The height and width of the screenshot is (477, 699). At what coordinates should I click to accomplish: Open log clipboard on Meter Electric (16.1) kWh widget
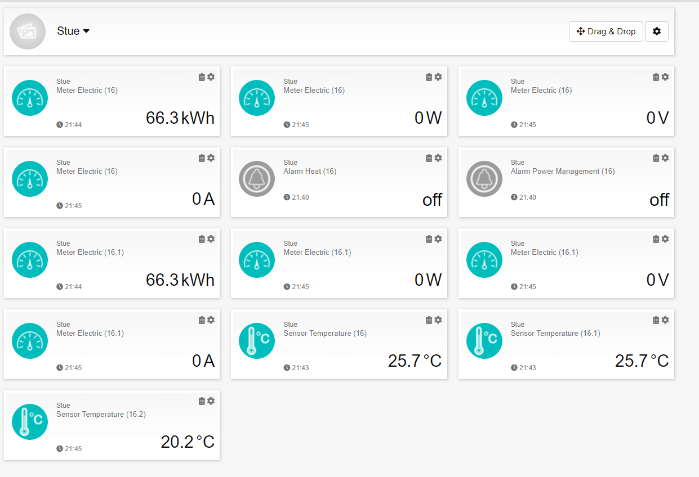202,239
